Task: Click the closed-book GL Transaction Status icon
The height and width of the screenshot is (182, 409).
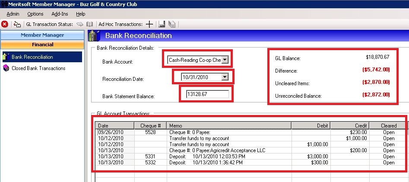Action: click(80, 24)
